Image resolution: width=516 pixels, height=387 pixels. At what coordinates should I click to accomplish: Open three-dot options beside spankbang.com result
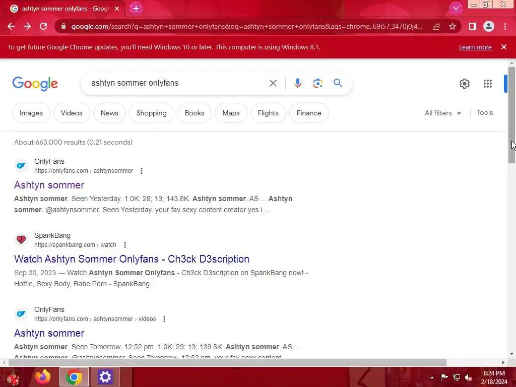point(125,245)
